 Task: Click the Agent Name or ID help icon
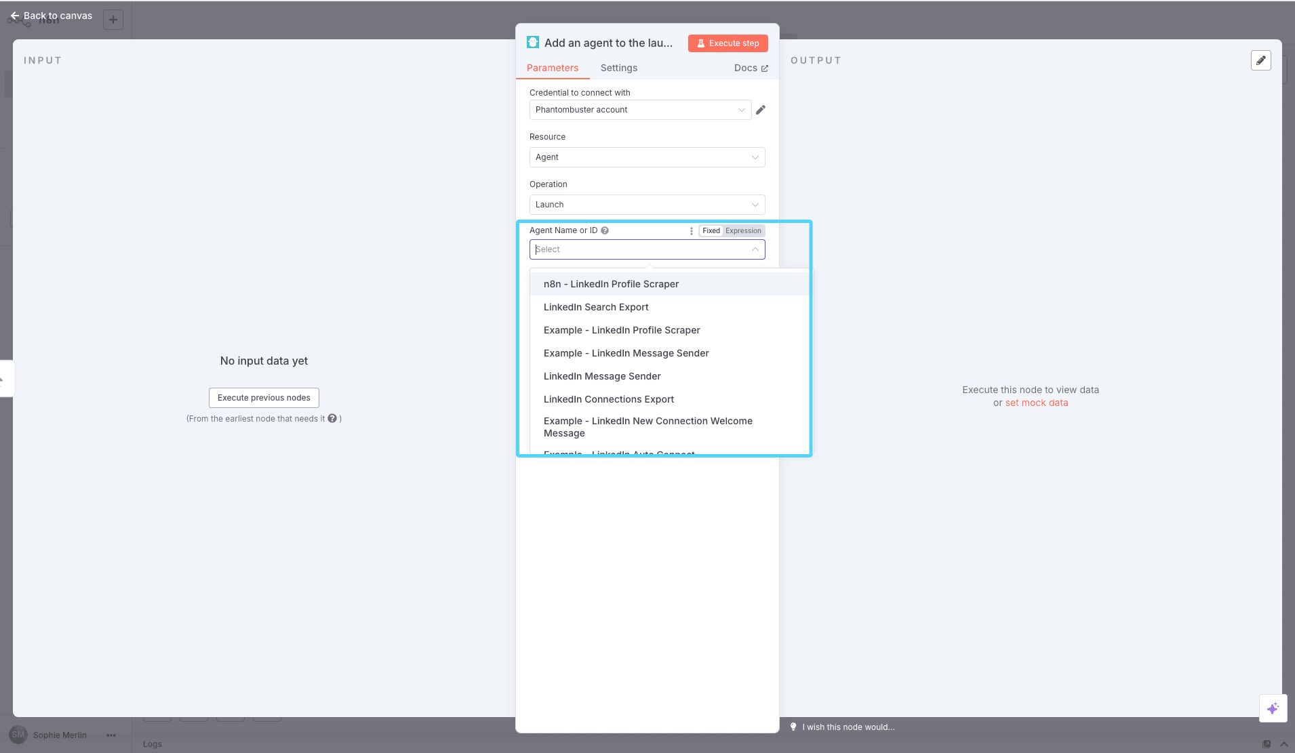click(605, 230)
